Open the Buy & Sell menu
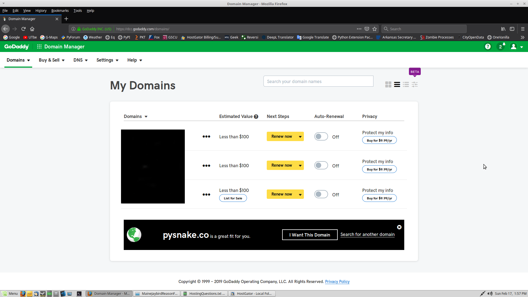The height and width of the screenshot is (297, 528). point(51,60)
